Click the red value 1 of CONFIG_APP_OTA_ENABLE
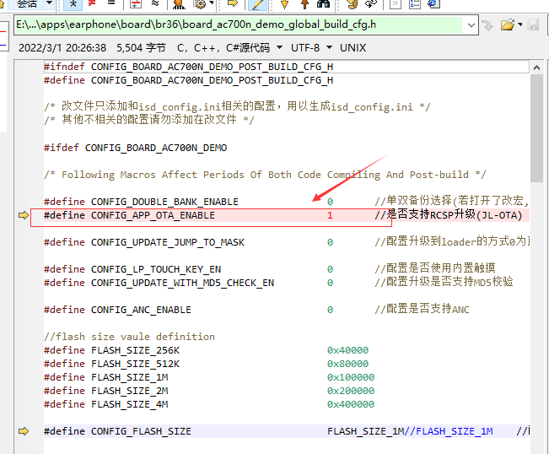 [330, 215]
